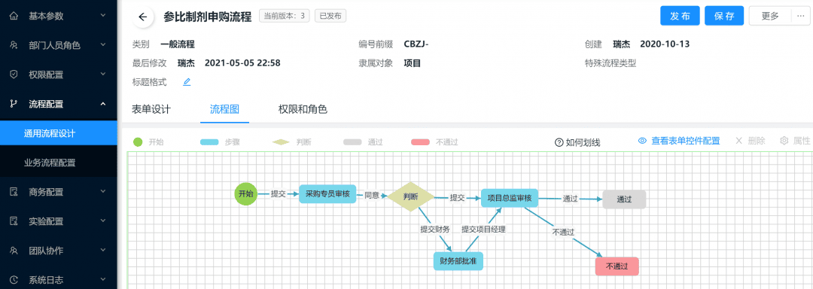The height and width of the screenshot is (289, 813).
Task: Click the X delete icon
Action: [x=739, y=141]
